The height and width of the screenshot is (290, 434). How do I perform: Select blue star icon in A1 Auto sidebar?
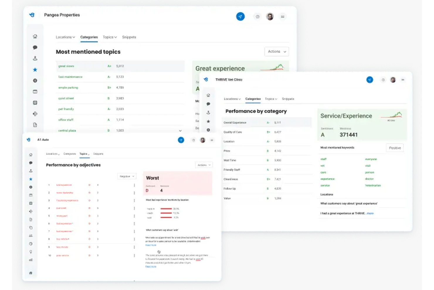click(x=31, y=179)
